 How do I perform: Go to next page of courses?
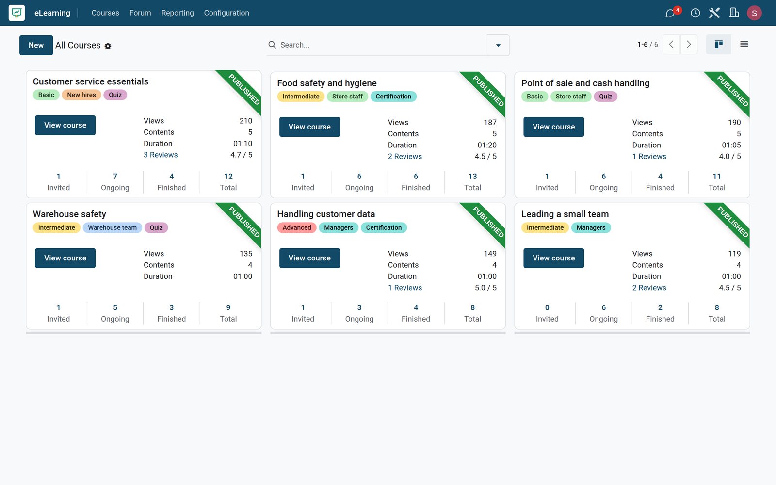[689, 45]
